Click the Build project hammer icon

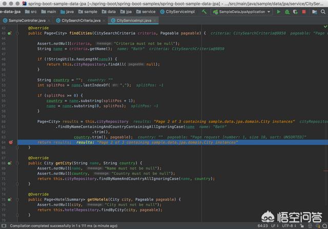pyautogui.click(x=204, y=11)
